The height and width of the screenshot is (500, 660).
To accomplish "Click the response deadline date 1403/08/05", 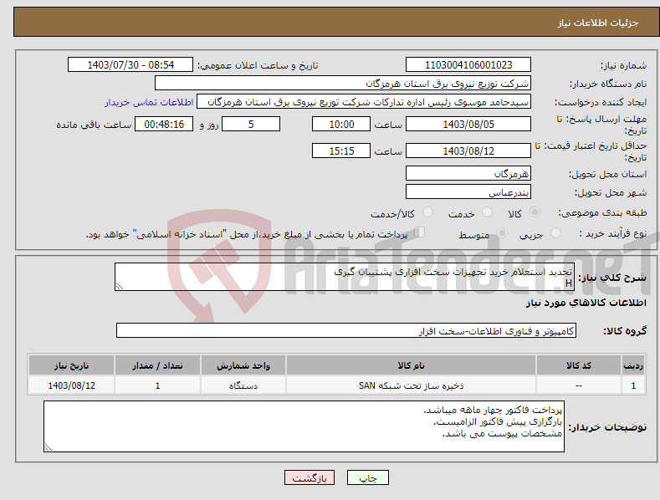I will pyautogui.click(x=468, y=124).
